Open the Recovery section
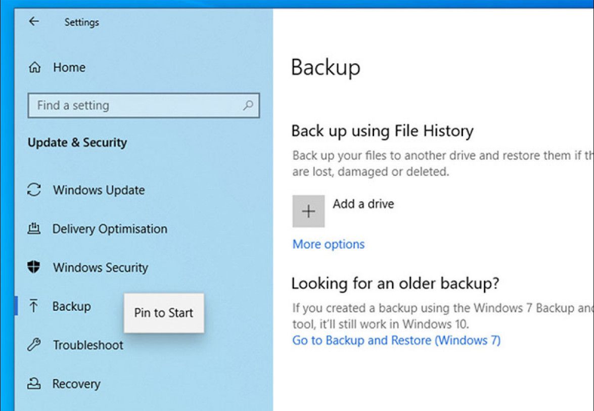The height and width of the screenshot is (411, 594). [76, 384]
